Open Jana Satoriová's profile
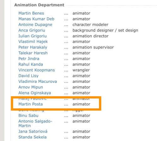The height and width of the screenshot is (141, 157). pos(33,131)
